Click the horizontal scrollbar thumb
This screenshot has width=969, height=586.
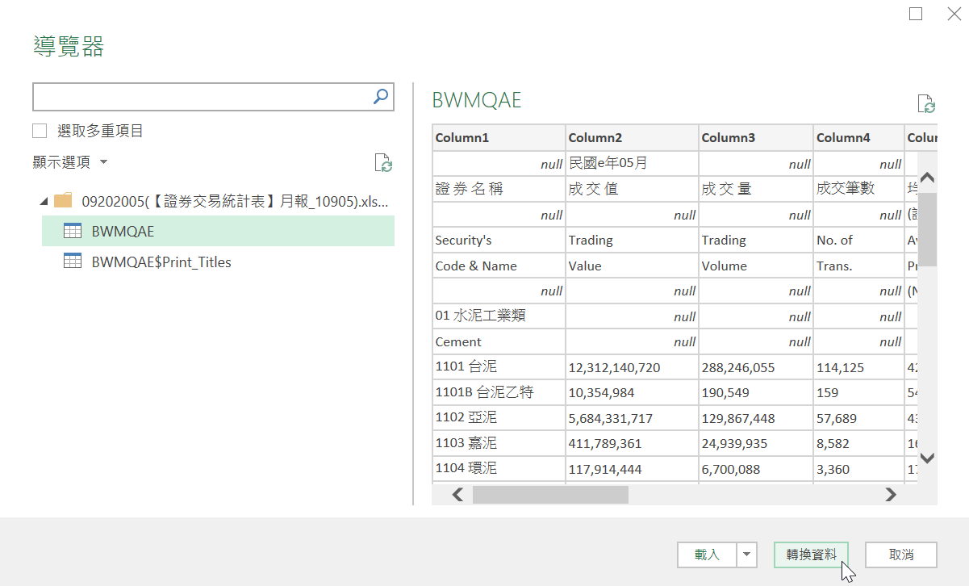point(550,495)
